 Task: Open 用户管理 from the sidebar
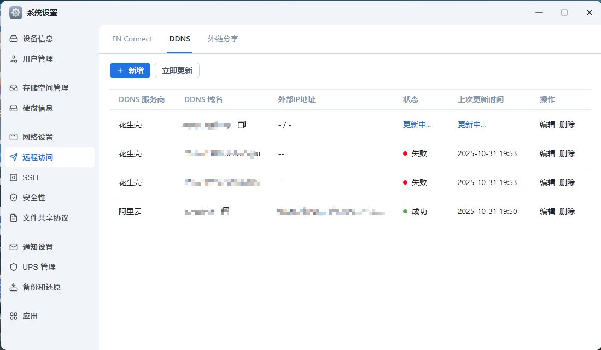point(38,59)
